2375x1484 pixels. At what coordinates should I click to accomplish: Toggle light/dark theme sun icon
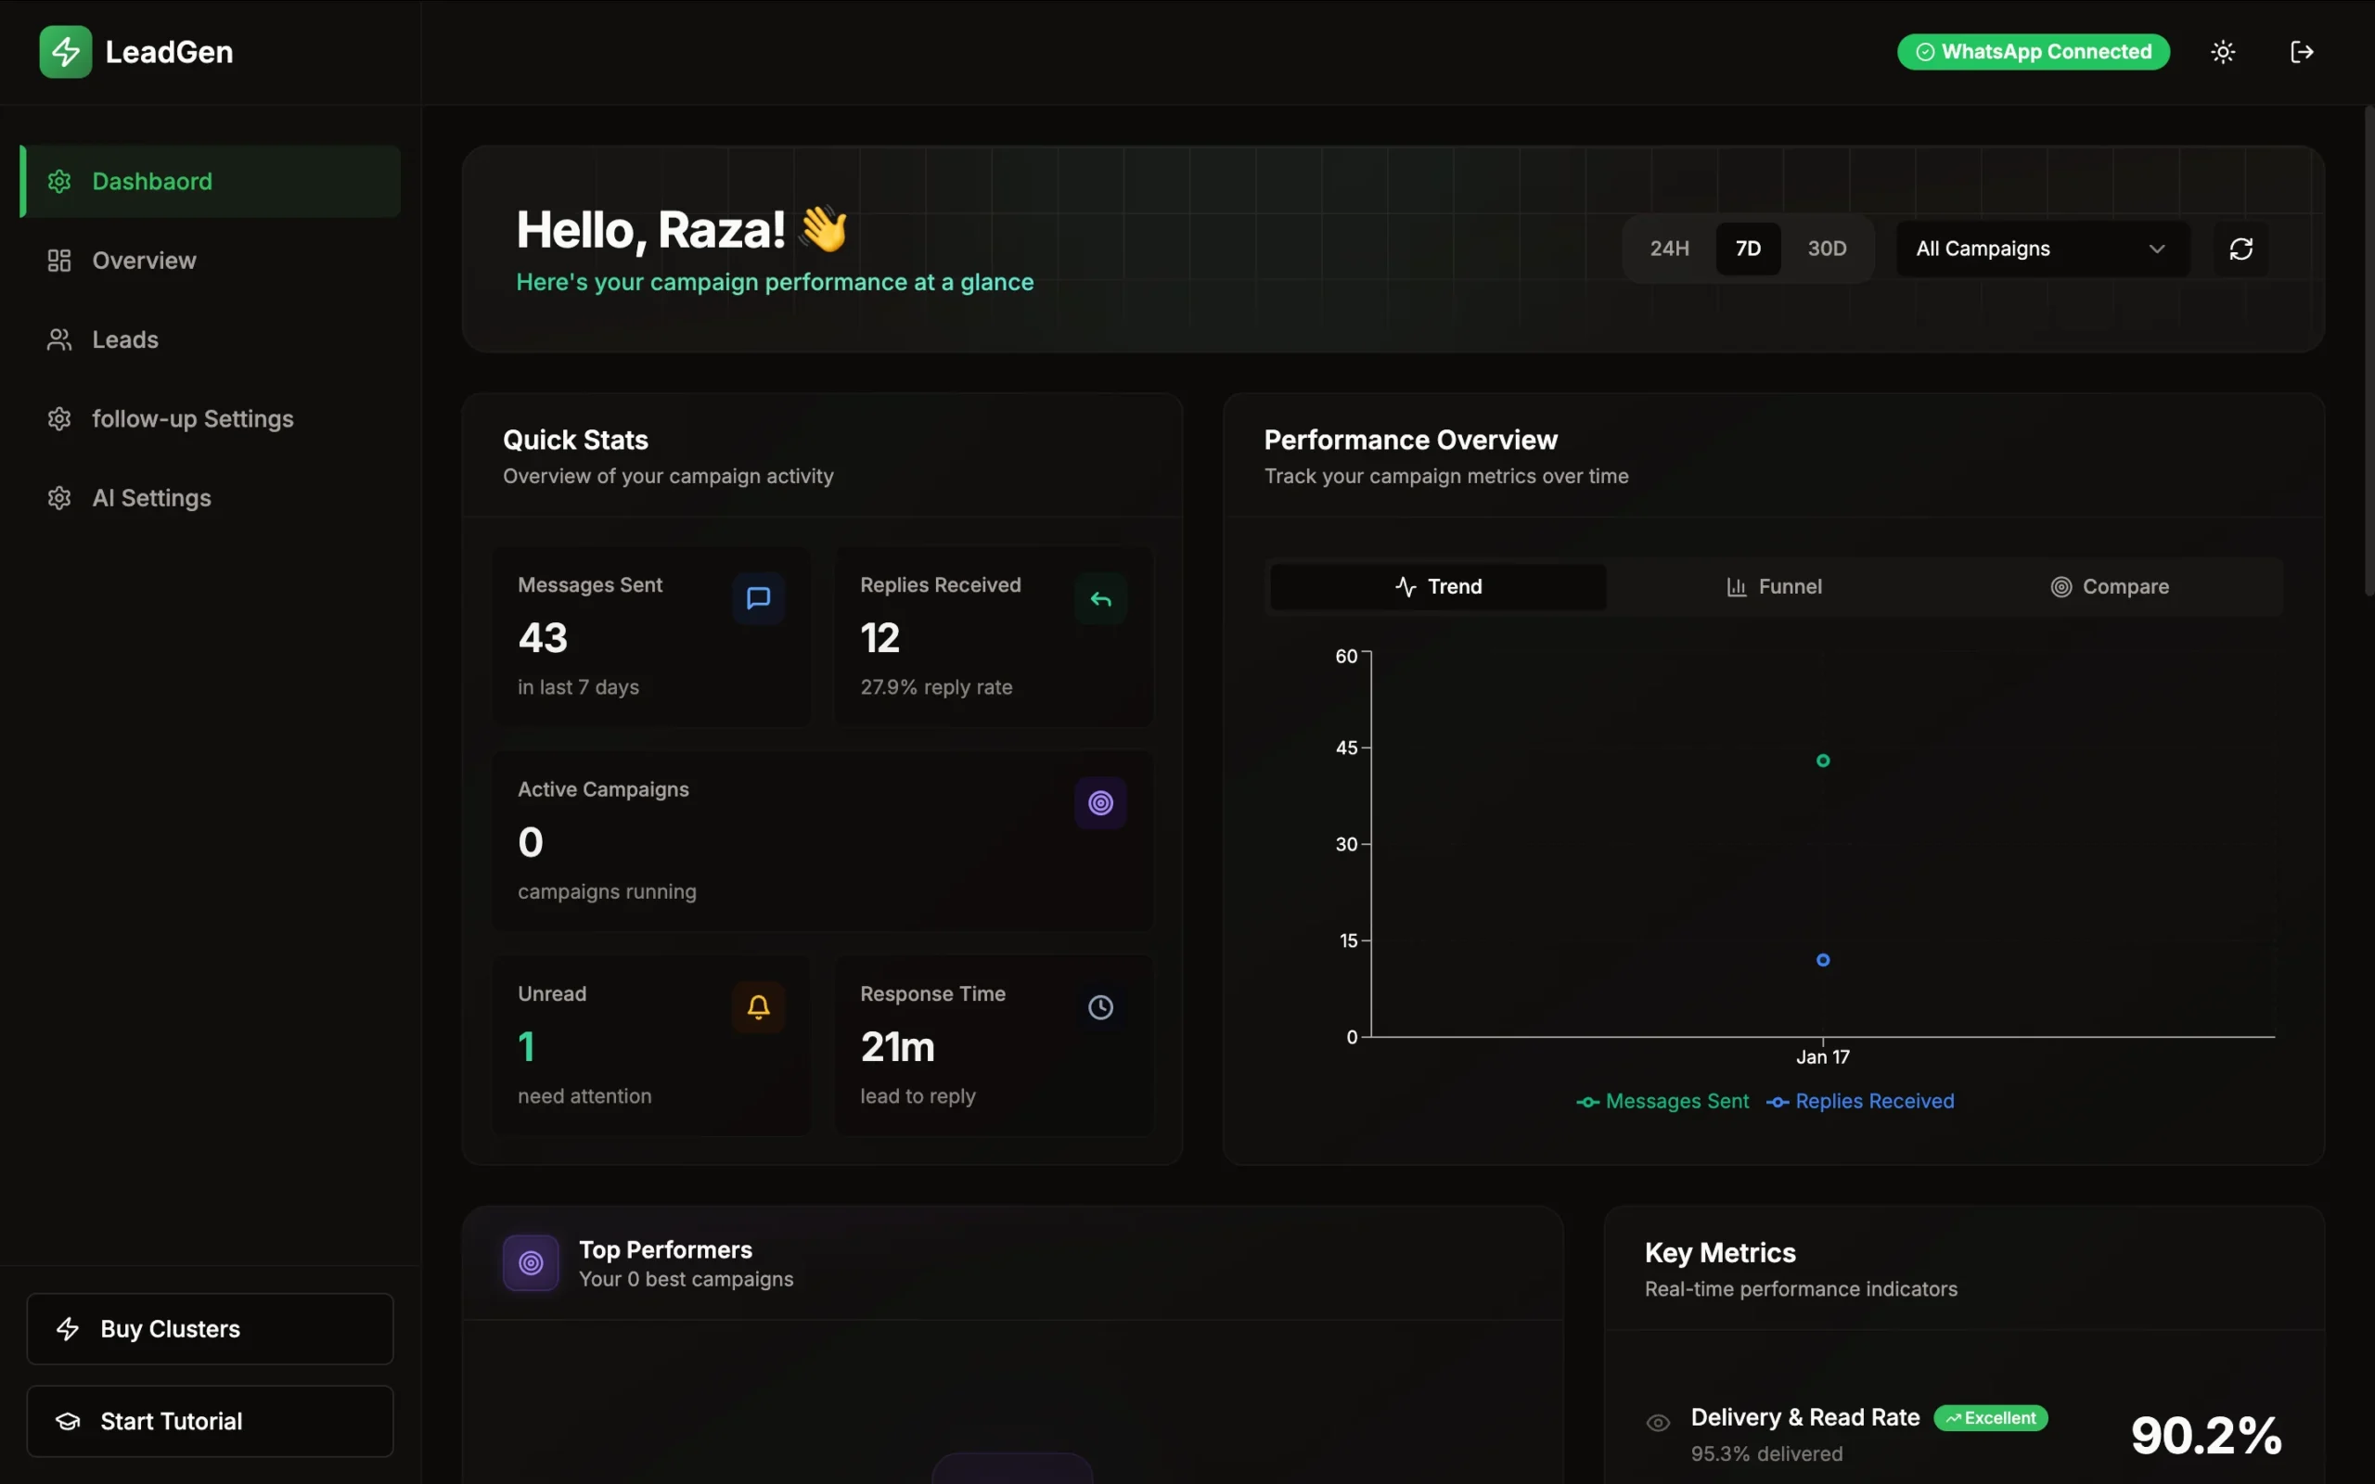point(2223,52)
